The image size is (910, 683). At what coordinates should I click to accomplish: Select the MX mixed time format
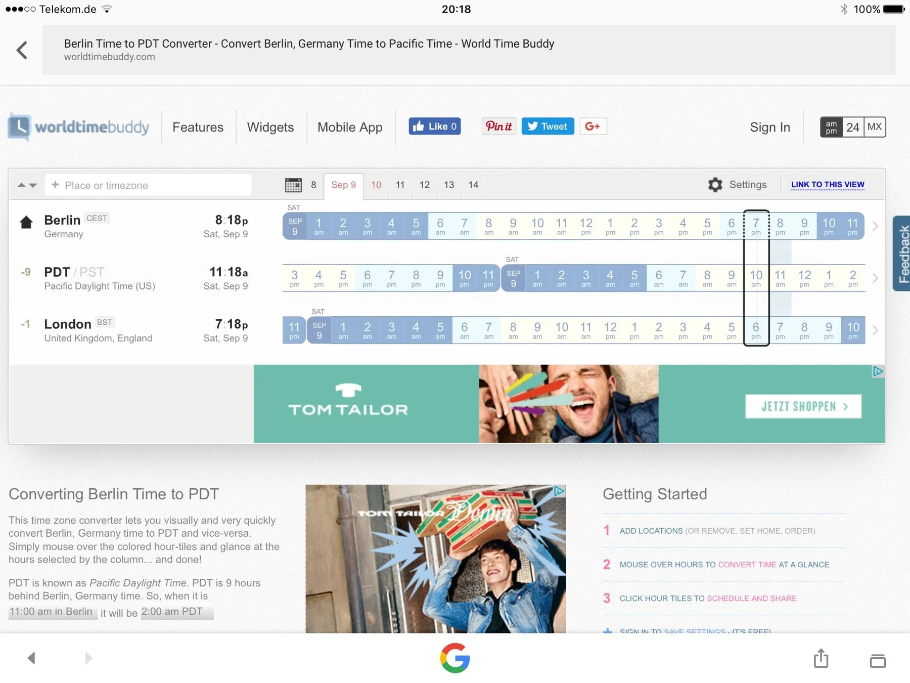point(875,127)
